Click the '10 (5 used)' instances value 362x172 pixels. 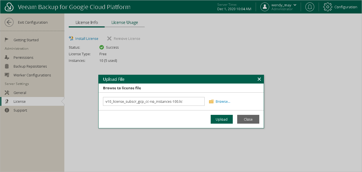coord(108,60)
